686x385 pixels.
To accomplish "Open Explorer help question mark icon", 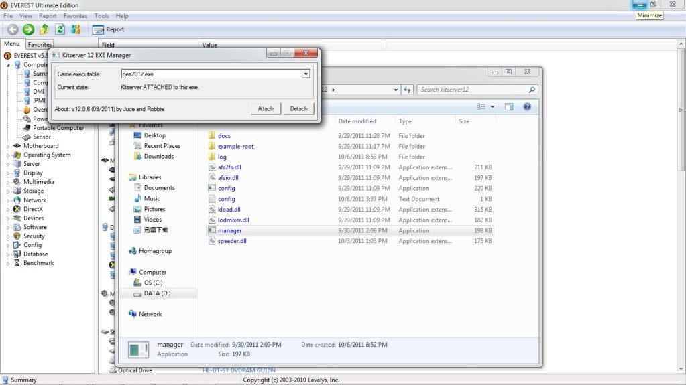I will click(x=527, y=107).
